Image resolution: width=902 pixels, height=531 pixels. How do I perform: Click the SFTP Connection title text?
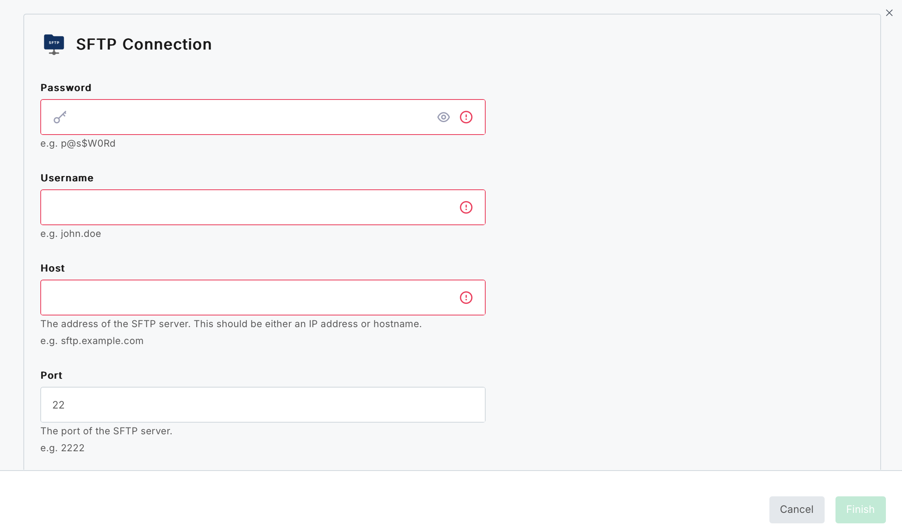(144, 44)
